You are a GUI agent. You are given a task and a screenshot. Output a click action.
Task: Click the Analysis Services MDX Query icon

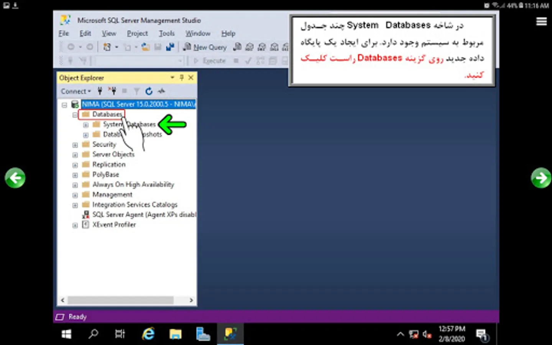250,47
